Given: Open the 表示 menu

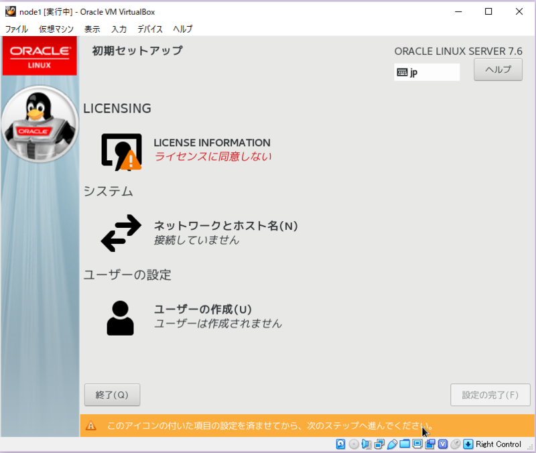Looking at the screenshot, I should tap(92, 29).
